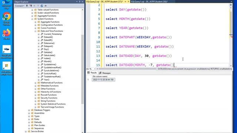The width and height of the screenshot is (237, 133).
Task: Open the Results tab
Action: click(92, 73)
